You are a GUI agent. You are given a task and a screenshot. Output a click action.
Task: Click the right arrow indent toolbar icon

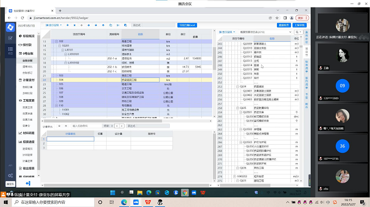coord(89,25)
